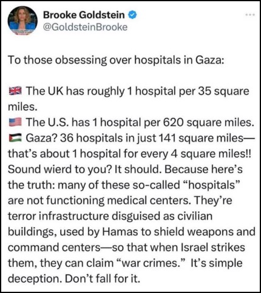Open the three-dot more options menu

pos(250,15)
